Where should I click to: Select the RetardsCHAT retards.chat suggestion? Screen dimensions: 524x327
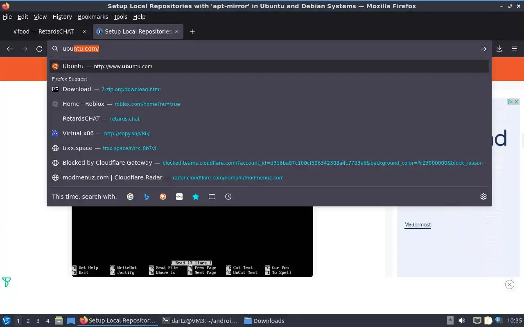(x=269, y=119)
